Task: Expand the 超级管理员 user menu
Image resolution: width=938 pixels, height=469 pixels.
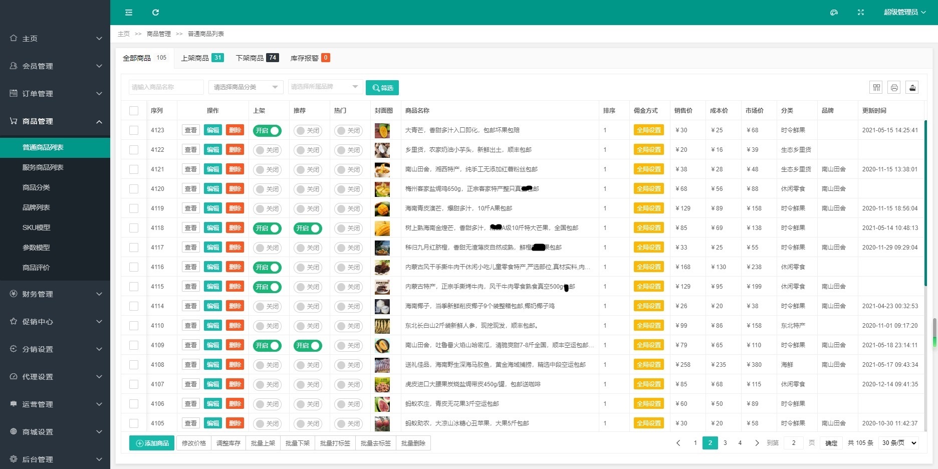Action: pos(904,13)
